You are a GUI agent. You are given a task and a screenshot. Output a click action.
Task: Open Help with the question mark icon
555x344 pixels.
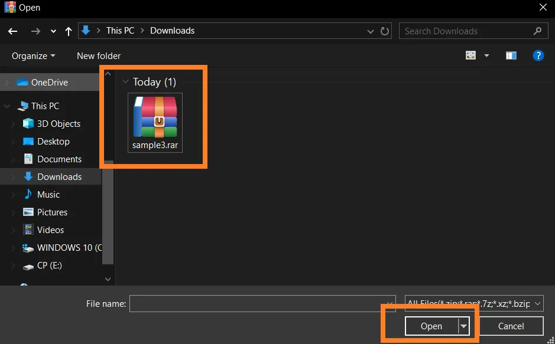tap(538, 55)
